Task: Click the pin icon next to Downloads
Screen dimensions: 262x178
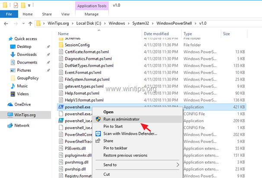Action: pyautogui.click(x=48, y=54)
